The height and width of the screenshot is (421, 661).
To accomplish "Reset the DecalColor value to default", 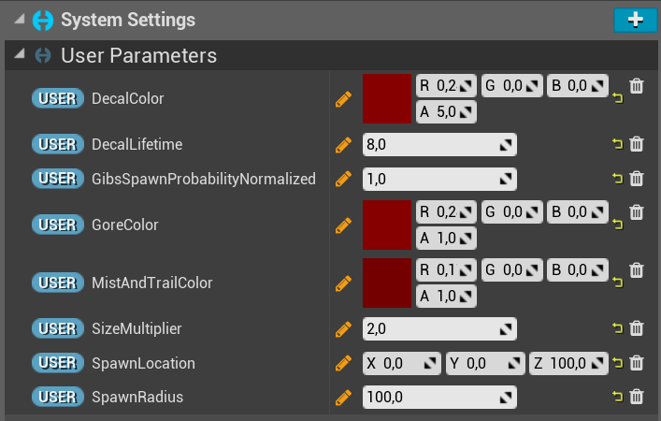I will coord(618,98).
